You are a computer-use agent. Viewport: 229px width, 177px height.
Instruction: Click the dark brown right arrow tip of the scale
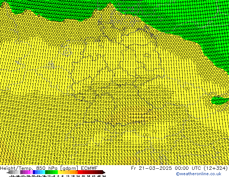pos(104,172)
